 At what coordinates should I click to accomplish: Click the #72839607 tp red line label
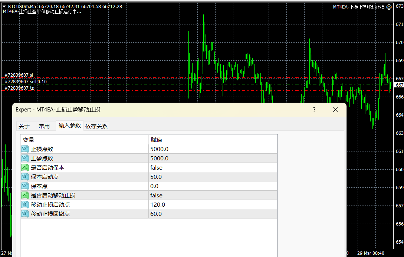[20, 88]
